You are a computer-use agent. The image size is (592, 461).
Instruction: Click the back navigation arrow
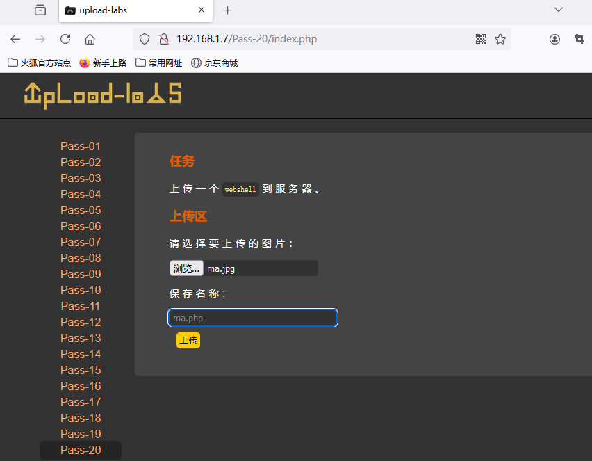pyautogui.click(x=15, y=39)
